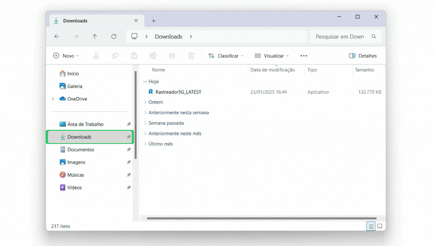Go forward with the right arrow
This screenshot has height=246, width=437.
76,36
